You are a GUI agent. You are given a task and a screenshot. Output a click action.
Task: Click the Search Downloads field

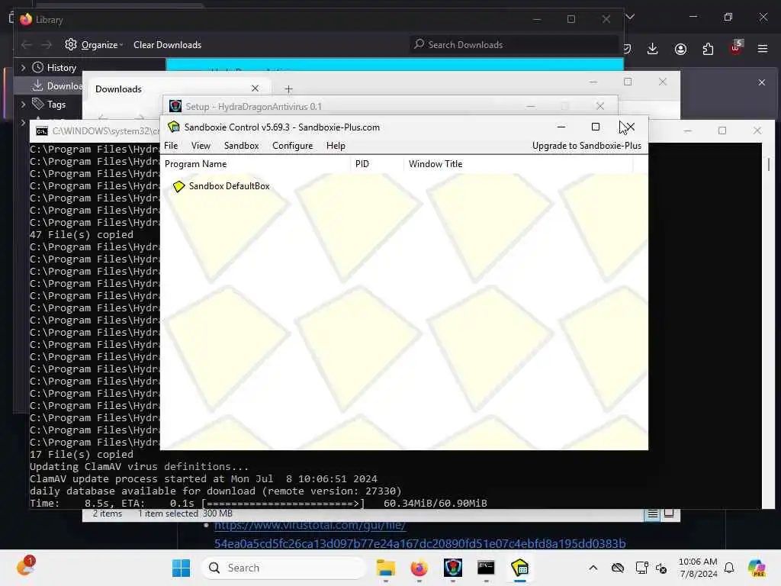point(515,45)
